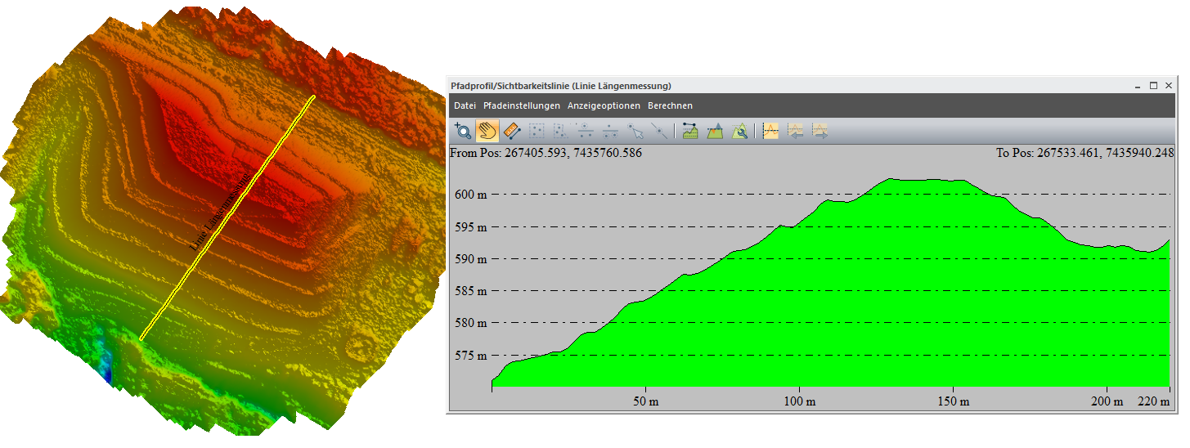
Task: Click the rectangular point selection icon
Action: point(537,131)
